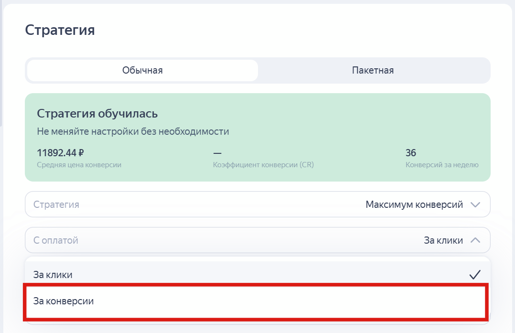Viewport: 515px width, 333px height.
Task: Click the red highlighted За конверсии row
Action: [x=257, y=301]
